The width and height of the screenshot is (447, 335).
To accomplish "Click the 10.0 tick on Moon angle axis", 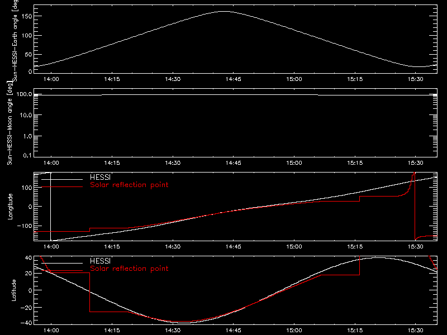I will pos(26,115).
